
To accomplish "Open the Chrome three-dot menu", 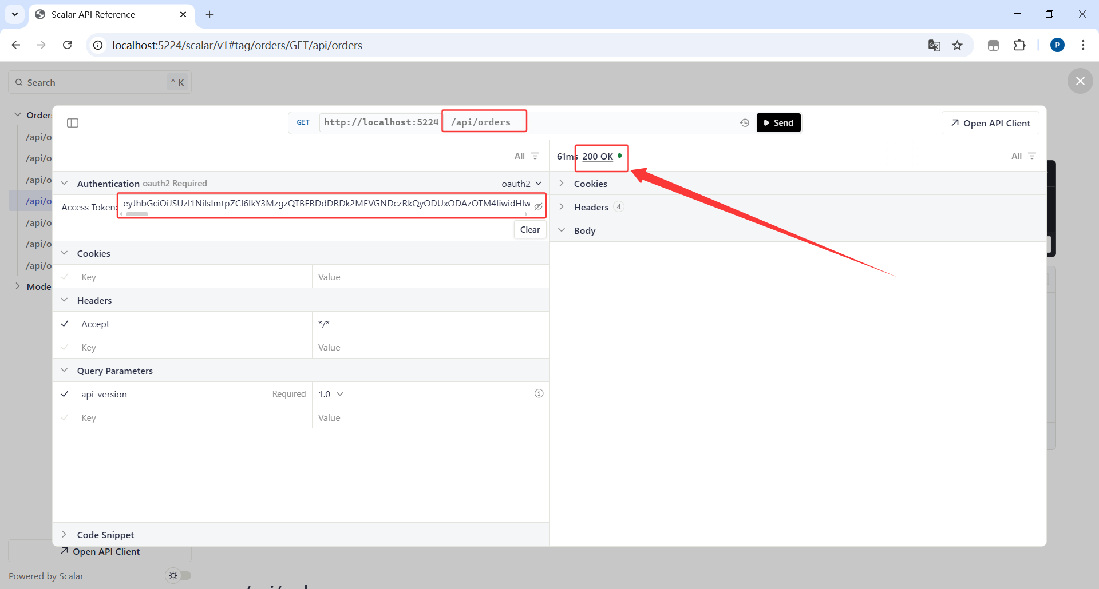I will 1083,45.
